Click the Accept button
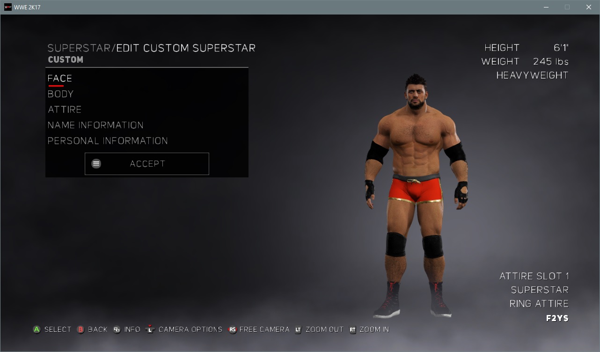 click(x=147, y=164)
